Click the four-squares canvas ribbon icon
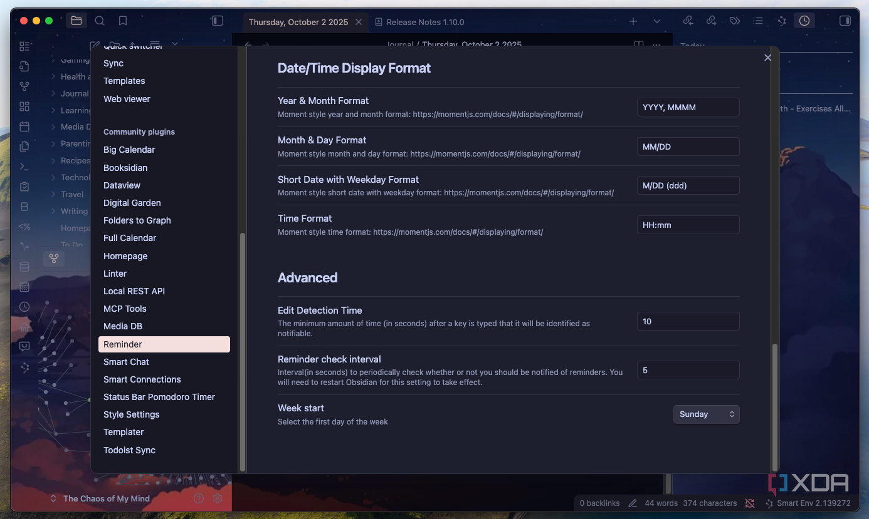The image size is (869, 519). [x=24, y=106]
